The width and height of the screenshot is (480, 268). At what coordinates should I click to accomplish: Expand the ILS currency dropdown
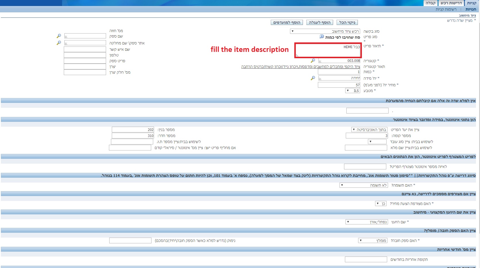coord(352,91)
